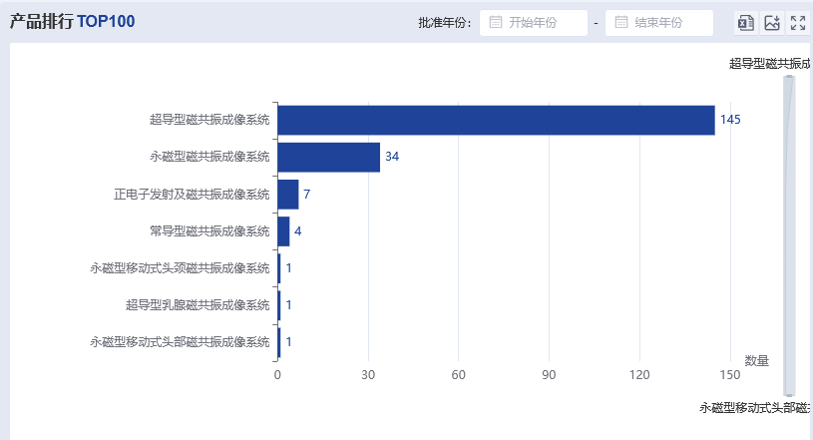Click the calendar icon in 开始年份 field
The image size is (813, 440).
[x=496, y=22]
